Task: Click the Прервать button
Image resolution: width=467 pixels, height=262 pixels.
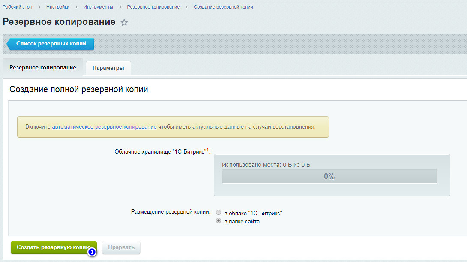Action: tap(121, 247)
